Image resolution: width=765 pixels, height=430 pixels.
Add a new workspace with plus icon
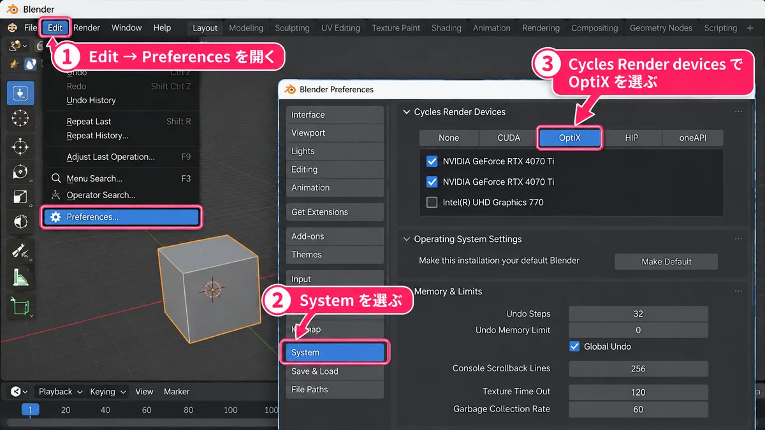click(x=750, y=28)
